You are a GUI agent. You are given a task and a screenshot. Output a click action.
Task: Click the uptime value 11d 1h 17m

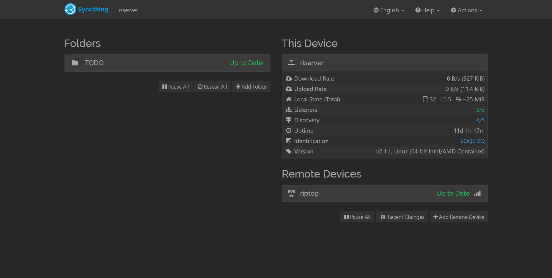click(469, 131)
